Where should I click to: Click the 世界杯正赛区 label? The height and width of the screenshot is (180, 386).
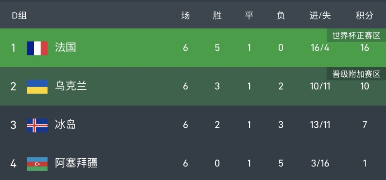point(356,35)
